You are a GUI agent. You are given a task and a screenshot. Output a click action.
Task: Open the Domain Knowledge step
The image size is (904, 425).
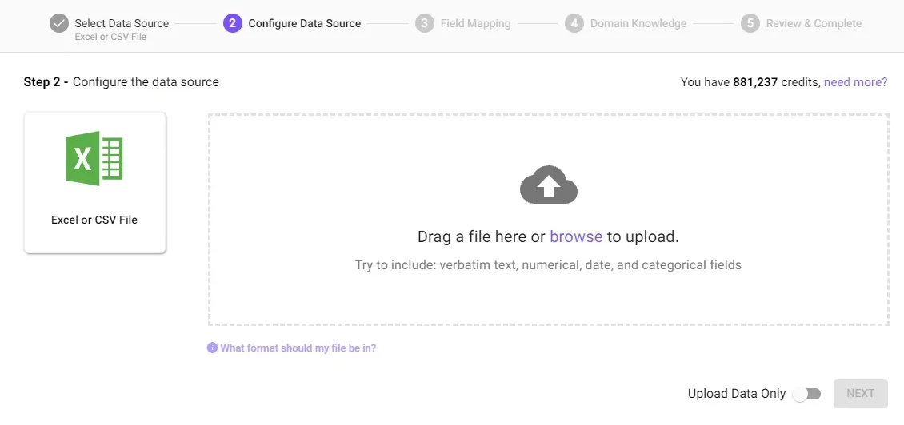click(638, 24)
